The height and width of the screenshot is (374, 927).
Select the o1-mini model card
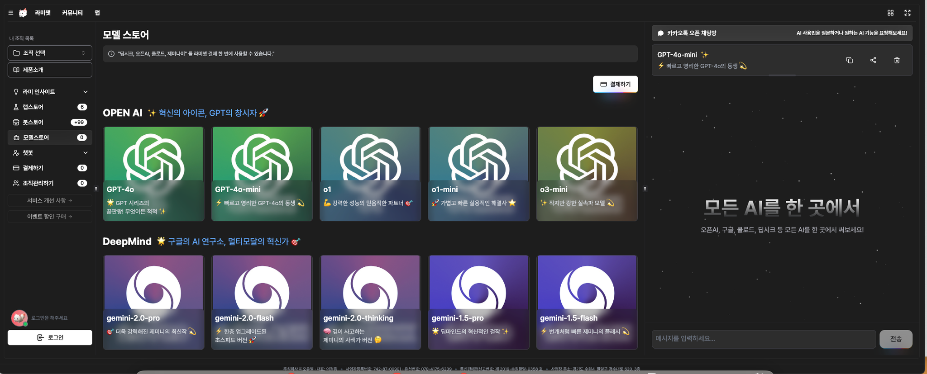click(478, 174)
